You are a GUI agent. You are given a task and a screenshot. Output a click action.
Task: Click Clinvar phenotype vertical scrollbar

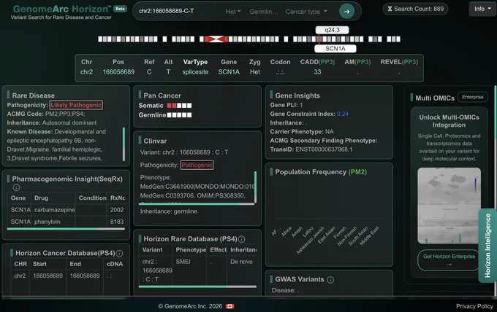click(x=255, y=187)
